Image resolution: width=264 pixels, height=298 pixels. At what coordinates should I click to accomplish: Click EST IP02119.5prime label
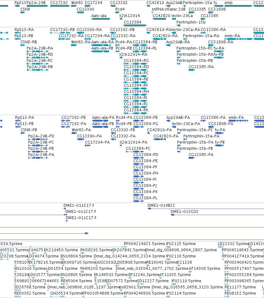tap(186, 281)
